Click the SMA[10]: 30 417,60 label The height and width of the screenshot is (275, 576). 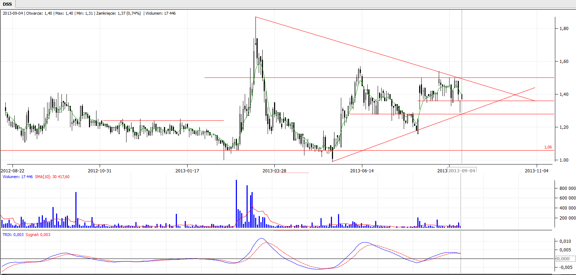point(52,177)
